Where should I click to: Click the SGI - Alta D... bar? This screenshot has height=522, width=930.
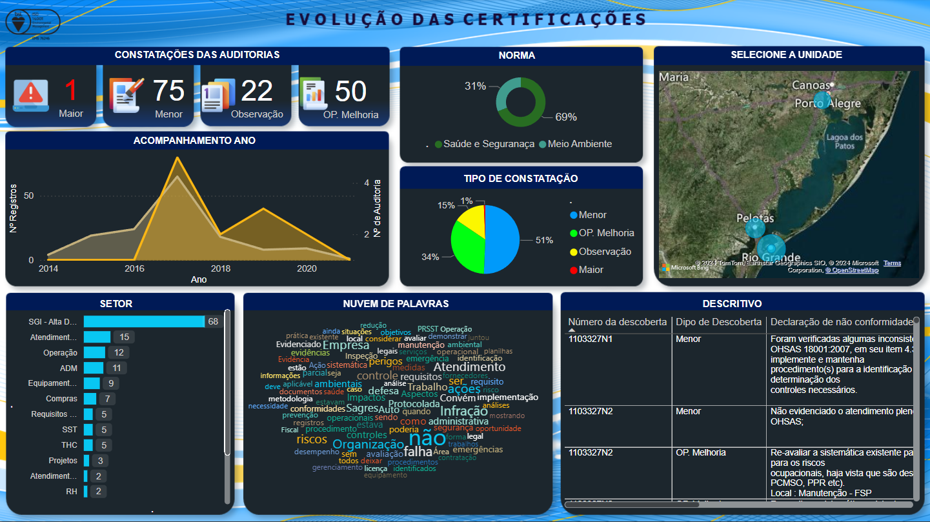pos(144,321)
